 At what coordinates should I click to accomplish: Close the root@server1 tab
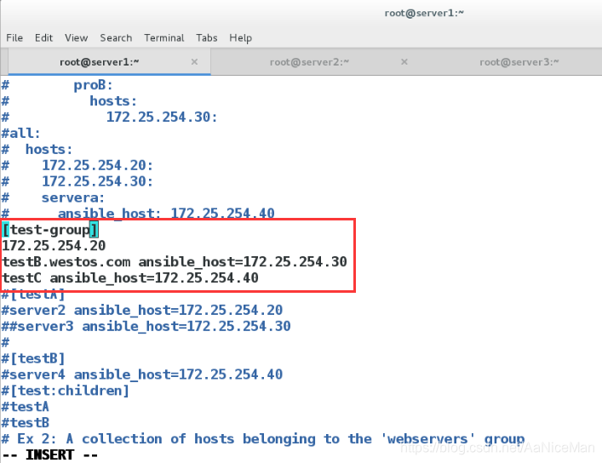(194, 62)
